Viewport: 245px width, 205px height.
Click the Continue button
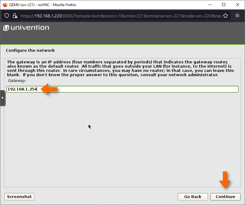click(x=225, y=197)
